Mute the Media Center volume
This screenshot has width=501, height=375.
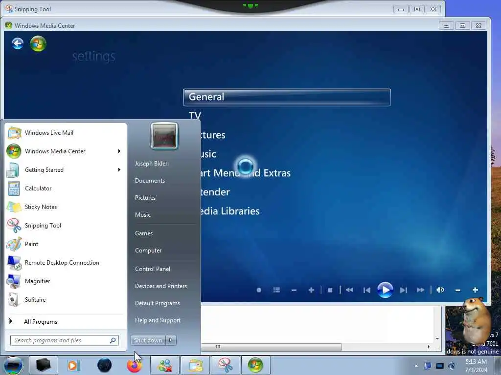440,290
